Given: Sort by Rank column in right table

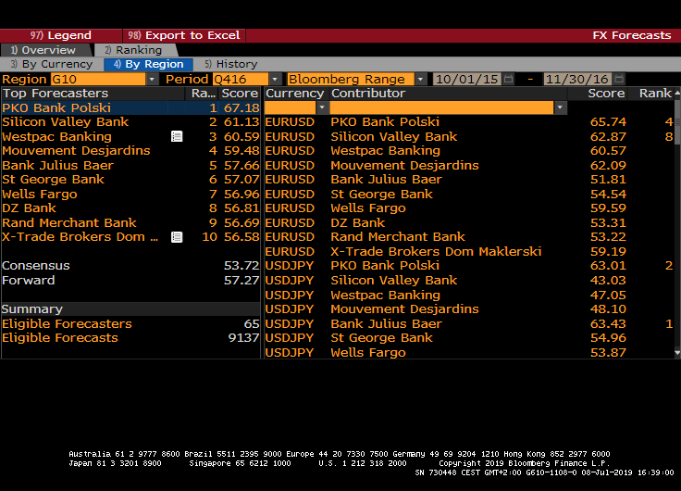Looking at the screenshot, I should click(x=655, y=94).
